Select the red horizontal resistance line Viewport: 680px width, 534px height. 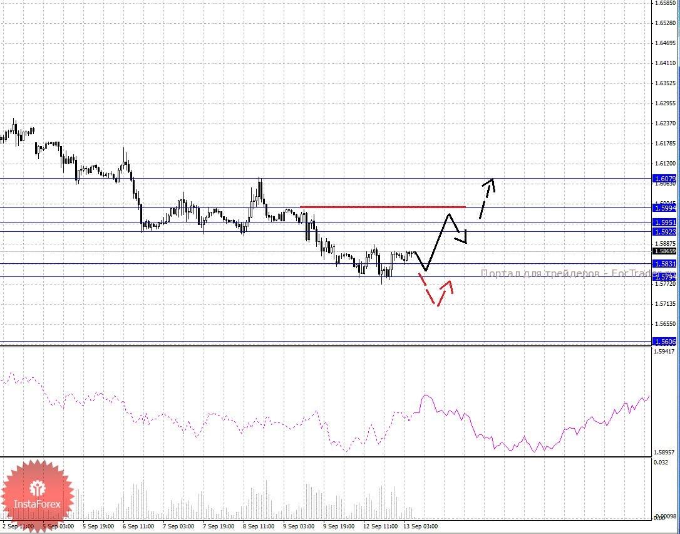tap(382, 206)
